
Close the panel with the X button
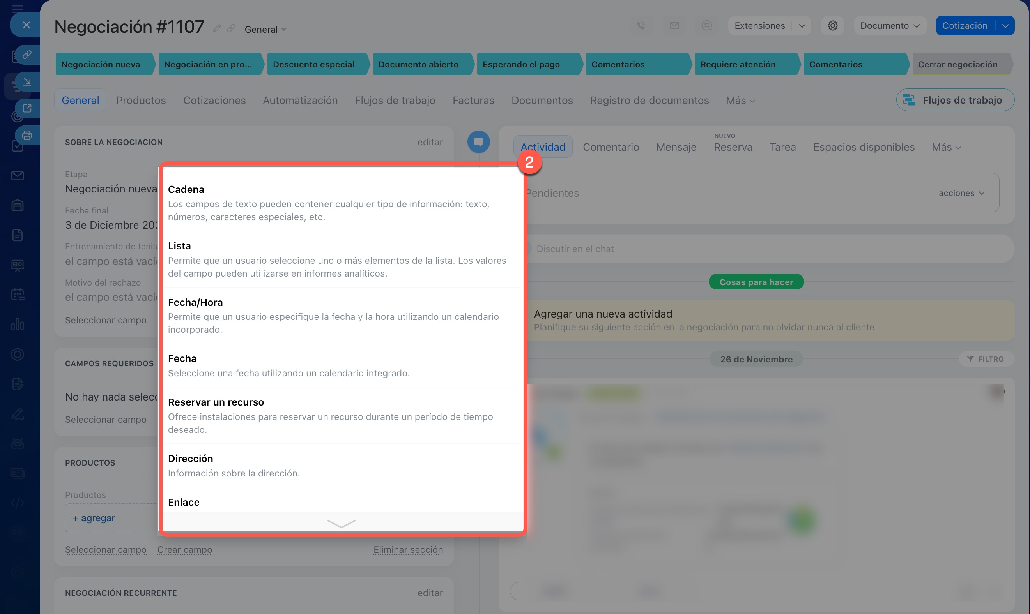[26, 25]
